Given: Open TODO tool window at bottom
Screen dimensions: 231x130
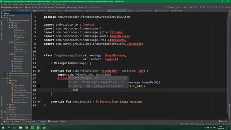Looking at the screenshot, I should [x=6, y=121].
